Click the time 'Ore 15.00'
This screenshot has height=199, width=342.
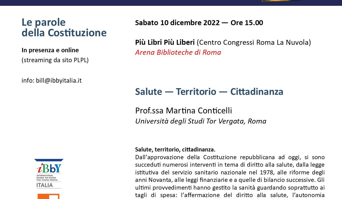247,23
